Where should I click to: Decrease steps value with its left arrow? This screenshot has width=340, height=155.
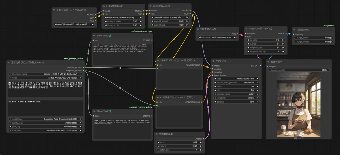click(215, 86)
